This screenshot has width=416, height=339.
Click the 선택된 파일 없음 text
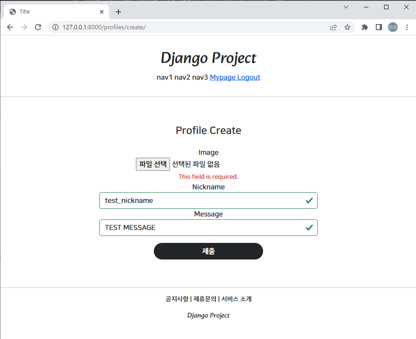pyautogui.click(x=196, y=164)
